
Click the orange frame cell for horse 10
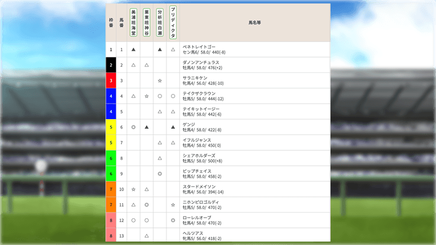point(111,189)
